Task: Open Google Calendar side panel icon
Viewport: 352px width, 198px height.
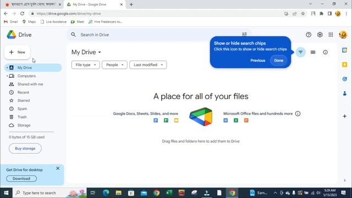Action: click(x=344, y=50)
